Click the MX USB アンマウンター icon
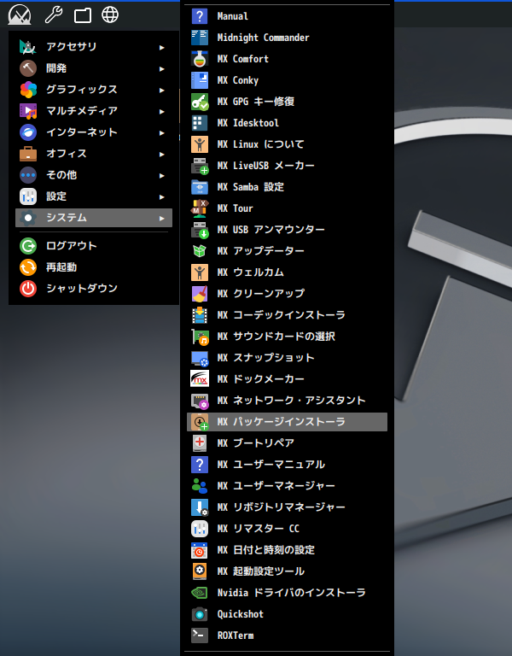This screenshot has width=512, height=656. (x=200, y=230)
